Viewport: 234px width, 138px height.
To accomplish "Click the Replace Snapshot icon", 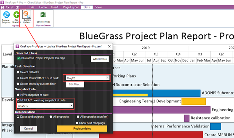I will click(x=6, y=15).
